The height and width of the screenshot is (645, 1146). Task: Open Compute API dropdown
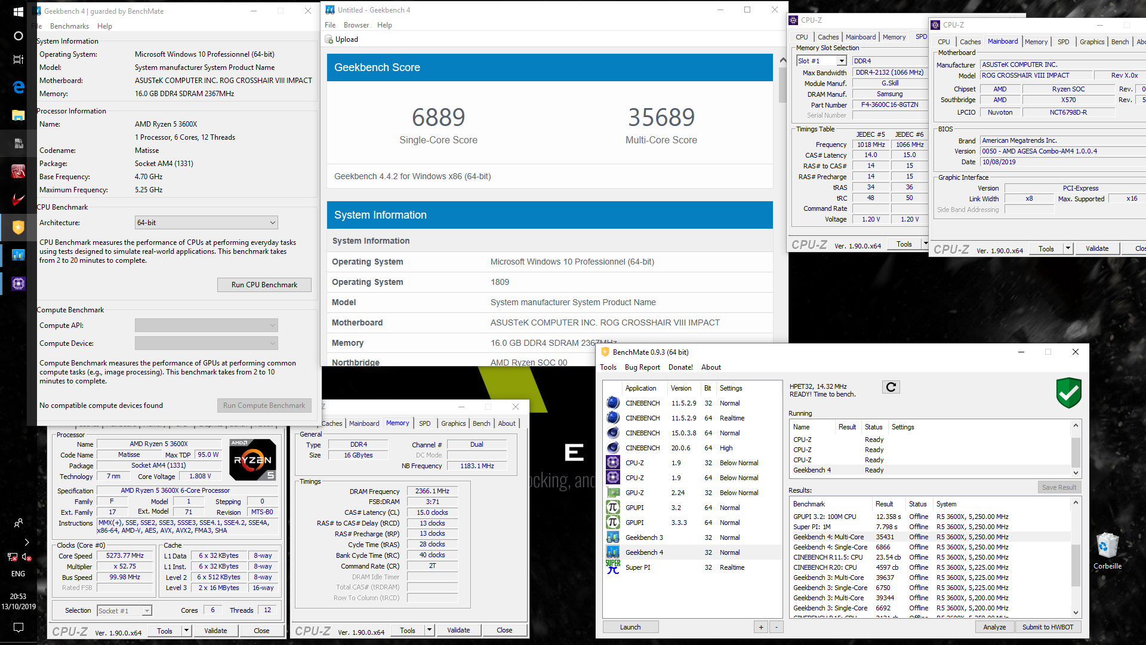206,325
